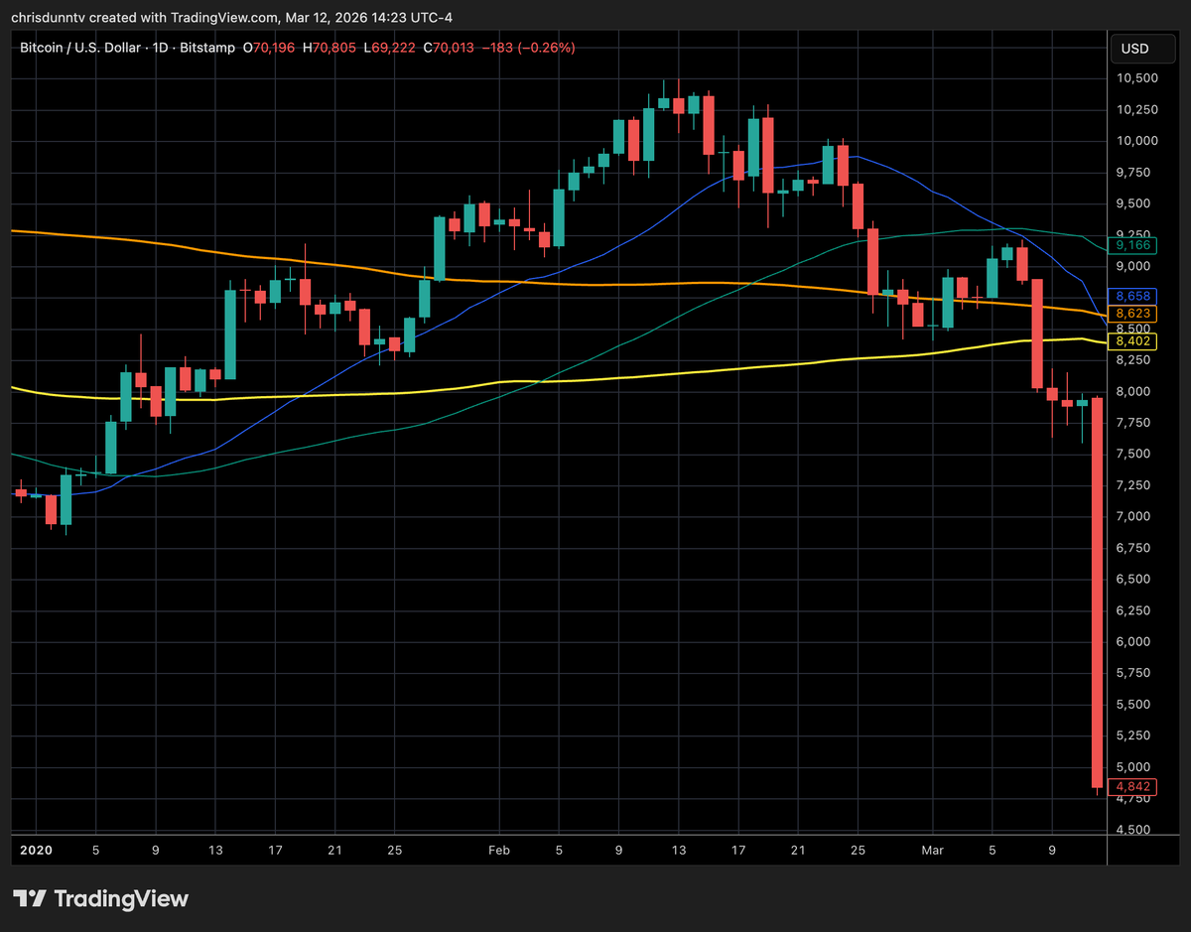This screenshot has width=1191, height=932.
Task: Click the close value C70,013
Action: click(449, 48)
